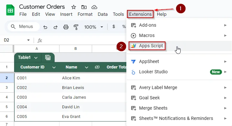Viewport: 232px width, 126px height.
Task: Click the Macros play icon
Action: (x=133, y=36)
